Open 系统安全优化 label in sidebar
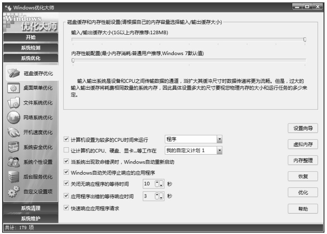The image size is (327, 234). click(38, 147)
